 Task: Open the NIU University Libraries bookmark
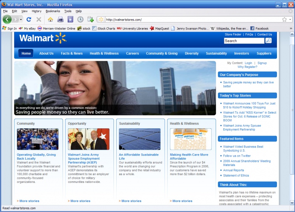pyautogui.click(x=132, y=28)
